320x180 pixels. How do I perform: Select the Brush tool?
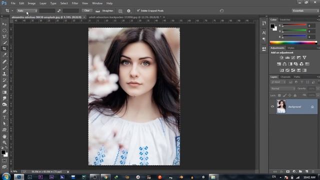tap(4, 68)
